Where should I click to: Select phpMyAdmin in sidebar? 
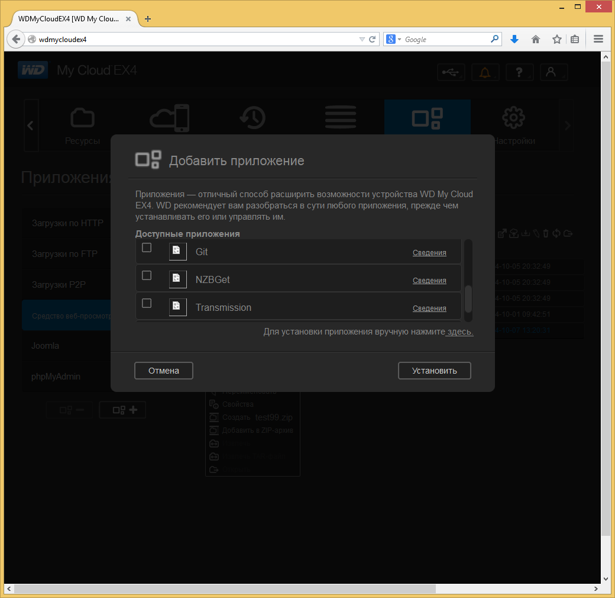(56, 377)
